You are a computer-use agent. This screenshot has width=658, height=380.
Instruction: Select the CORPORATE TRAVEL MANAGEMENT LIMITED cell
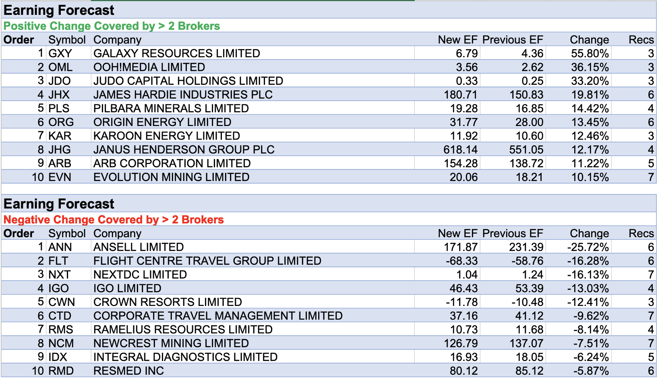(218, 316)
